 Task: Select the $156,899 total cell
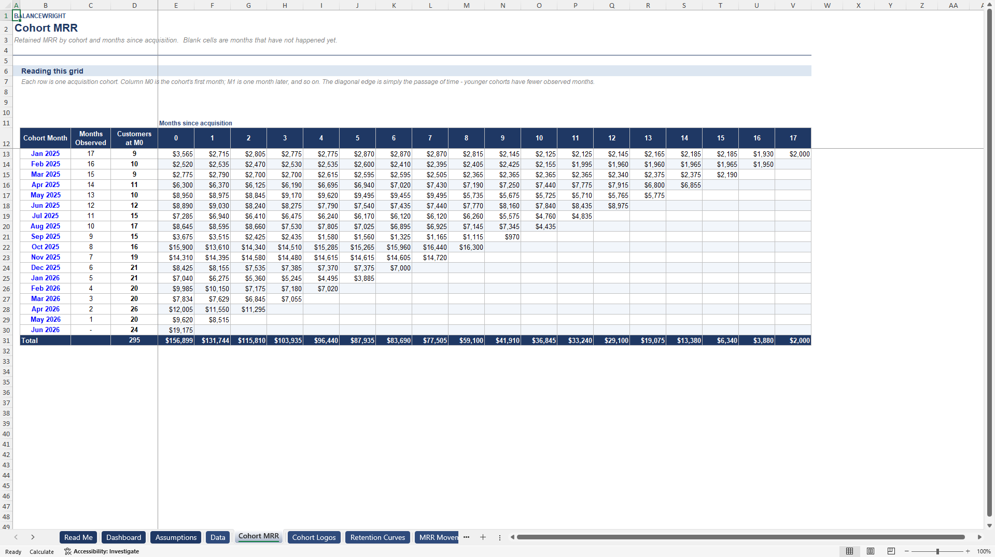coord(176,340)
